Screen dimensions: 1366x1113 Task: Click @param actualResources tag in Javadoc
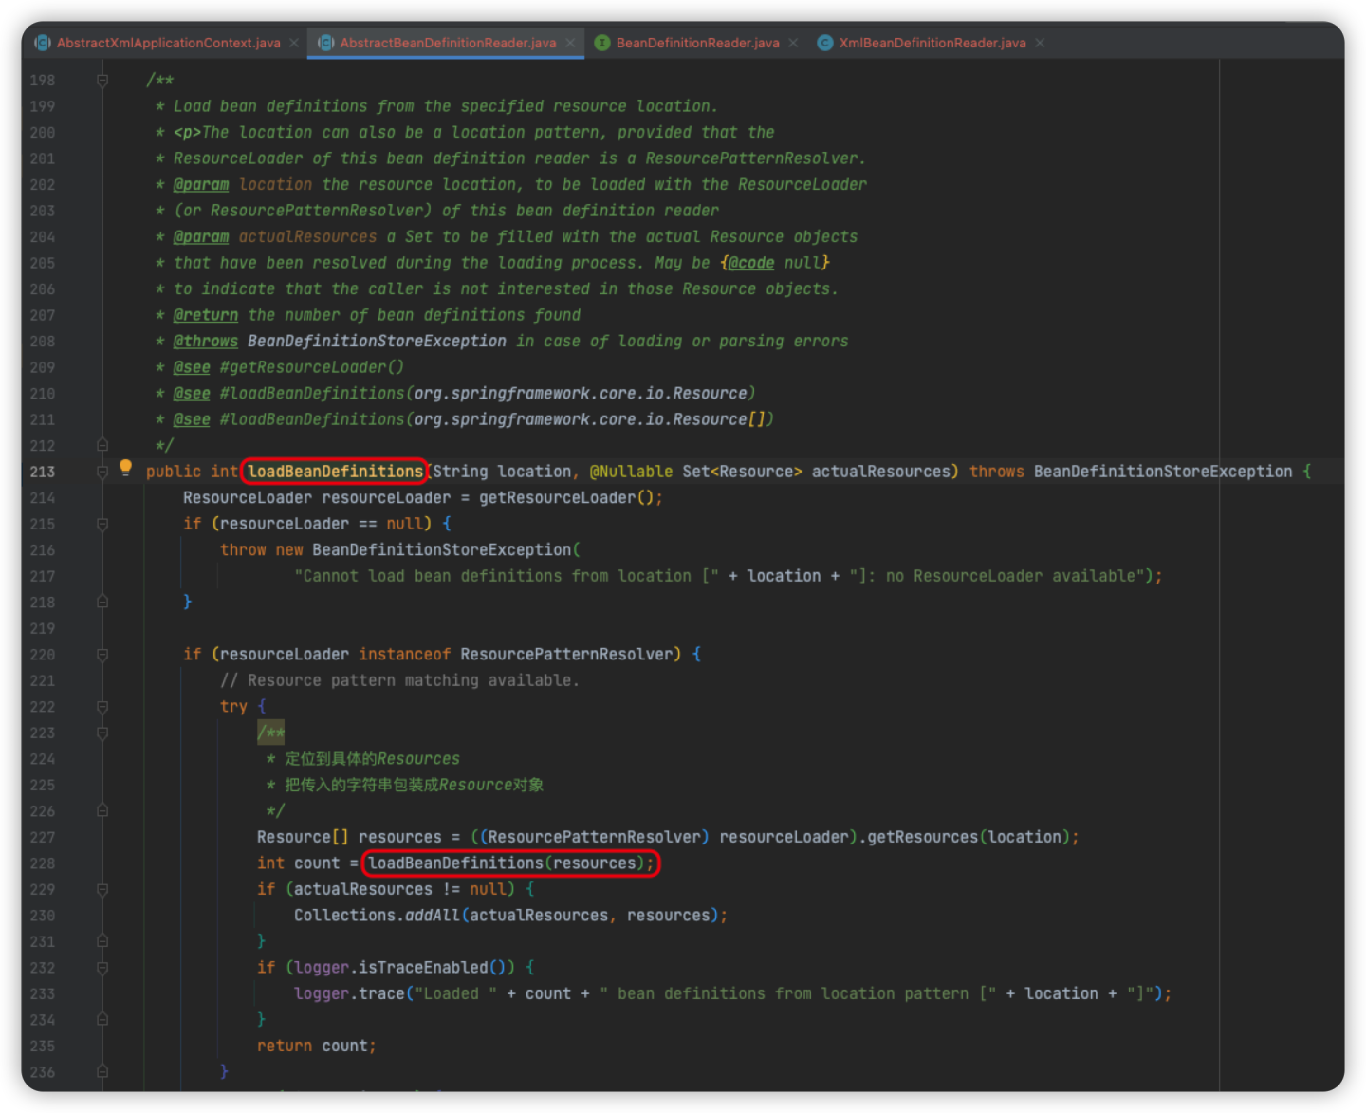[x=274, y=236]
